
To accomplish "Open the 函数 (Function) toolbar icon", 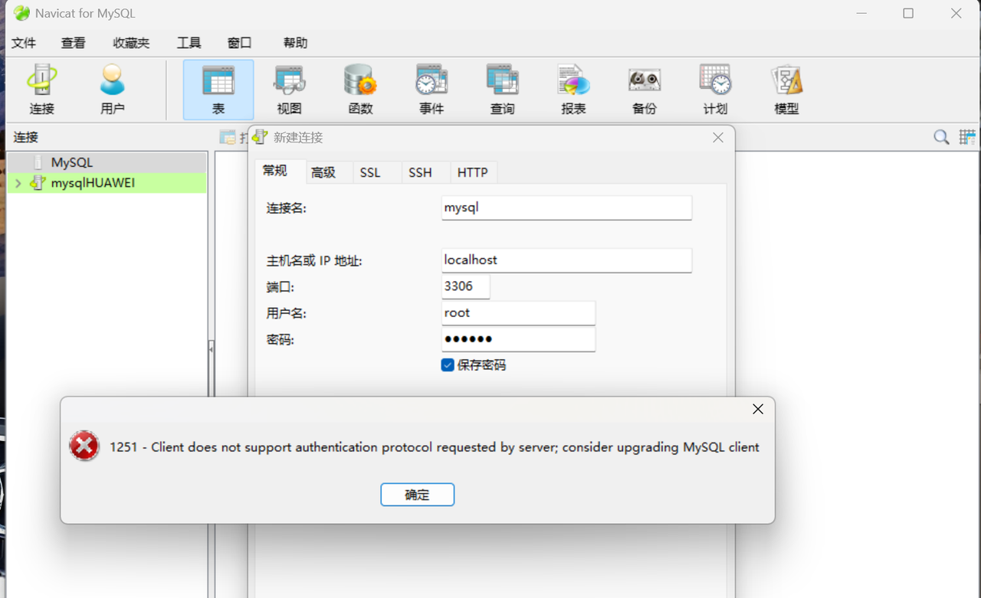I will tap(360, 90).
